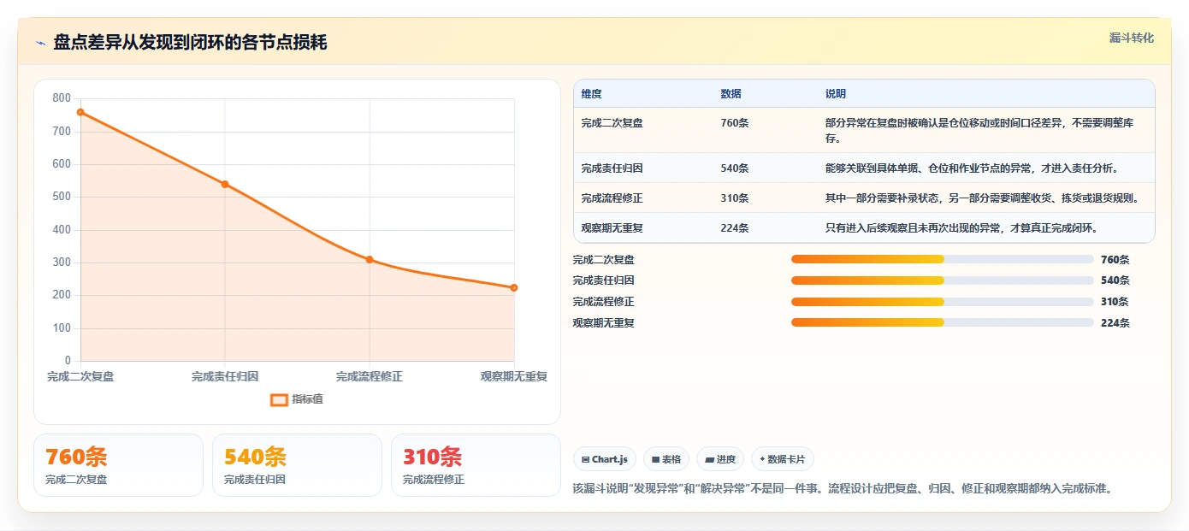1189x531 pixels.
Task: Click the footer note starting 该漏斗说明
Action: point(842,489)
